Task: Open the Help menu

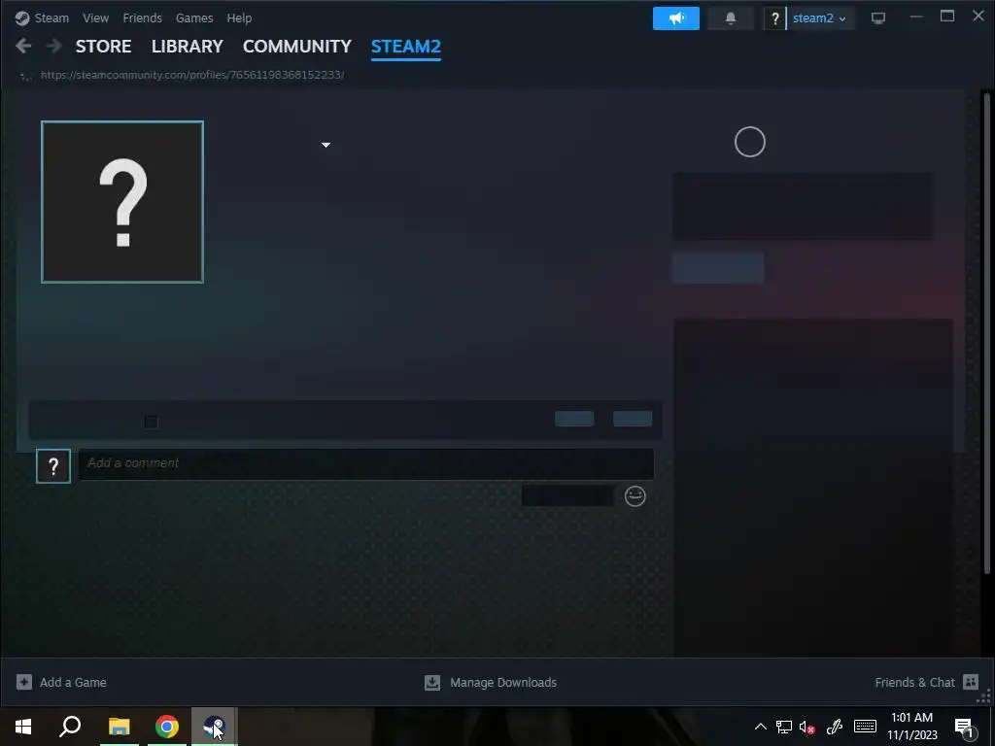Action: click(239, 17)
